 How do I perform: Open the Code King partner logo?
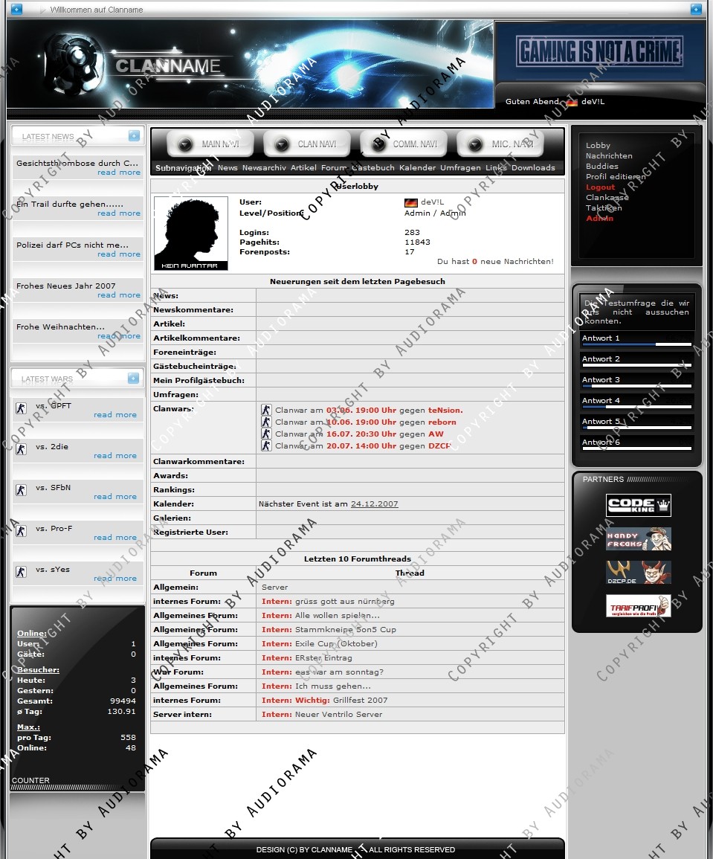[x=638, y=505]
